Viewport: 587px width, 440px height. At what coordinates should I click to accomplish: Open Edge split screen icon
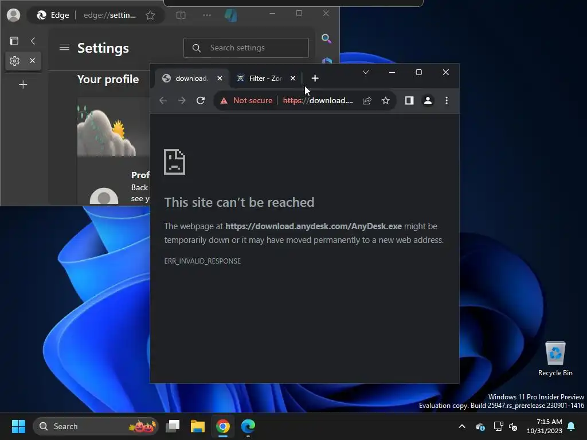tap(181, 15)
